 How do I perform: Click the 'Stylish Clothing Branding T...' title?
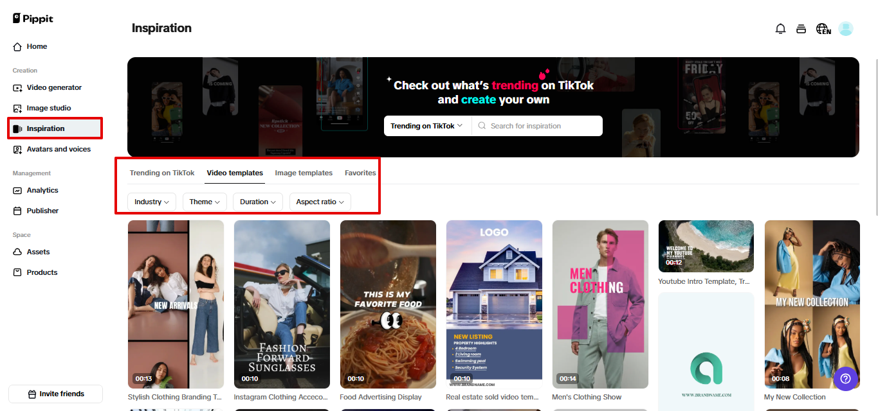pyautogui.click(x=175, y=397)
